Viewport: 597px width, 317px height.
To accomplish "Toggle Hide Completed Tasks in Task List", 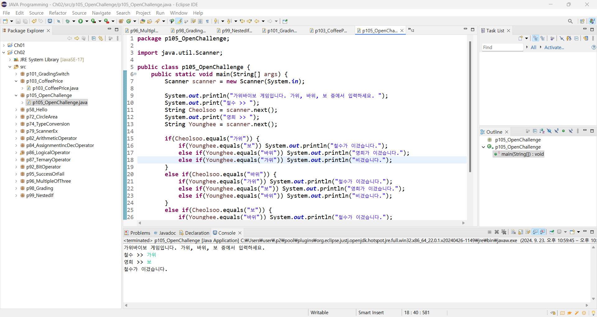I will tap(562, 38).
